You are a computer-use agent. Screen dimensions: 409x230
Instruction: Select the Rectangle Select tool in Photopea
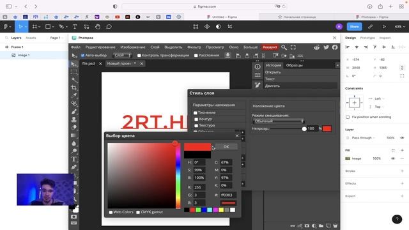click(x=74, y=72)
